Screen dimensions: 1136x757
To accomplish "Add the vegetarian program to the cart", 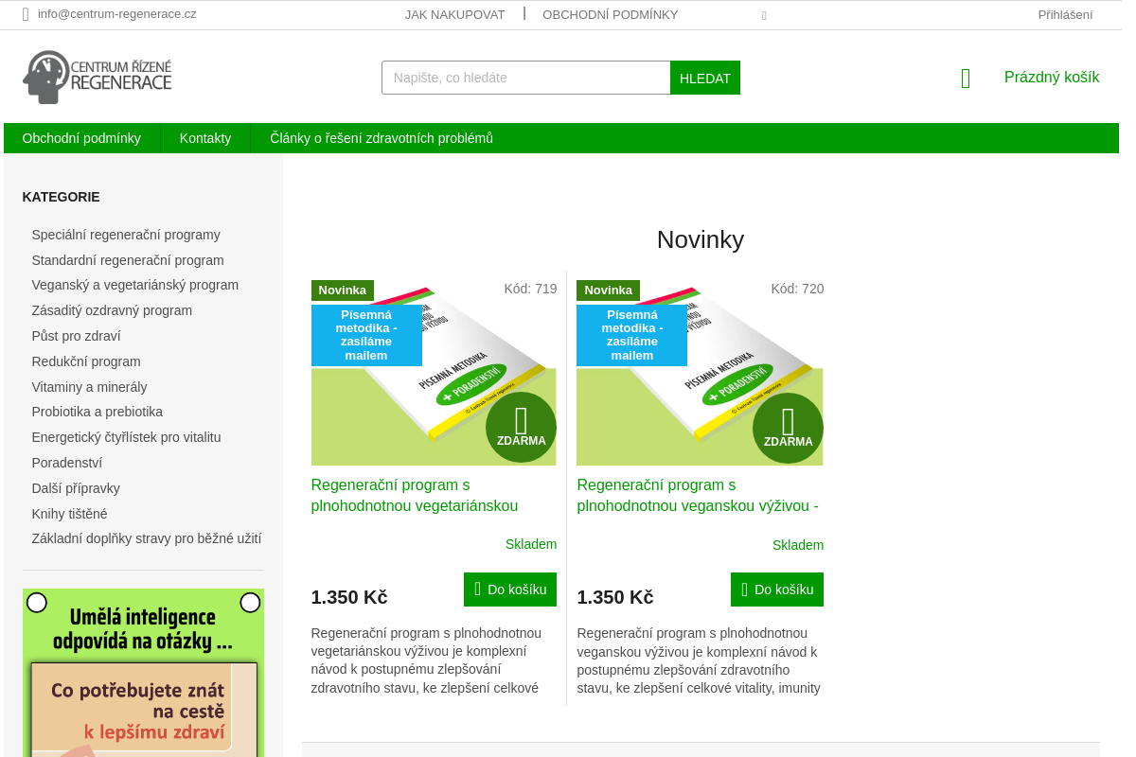I will tap(510, 590).
